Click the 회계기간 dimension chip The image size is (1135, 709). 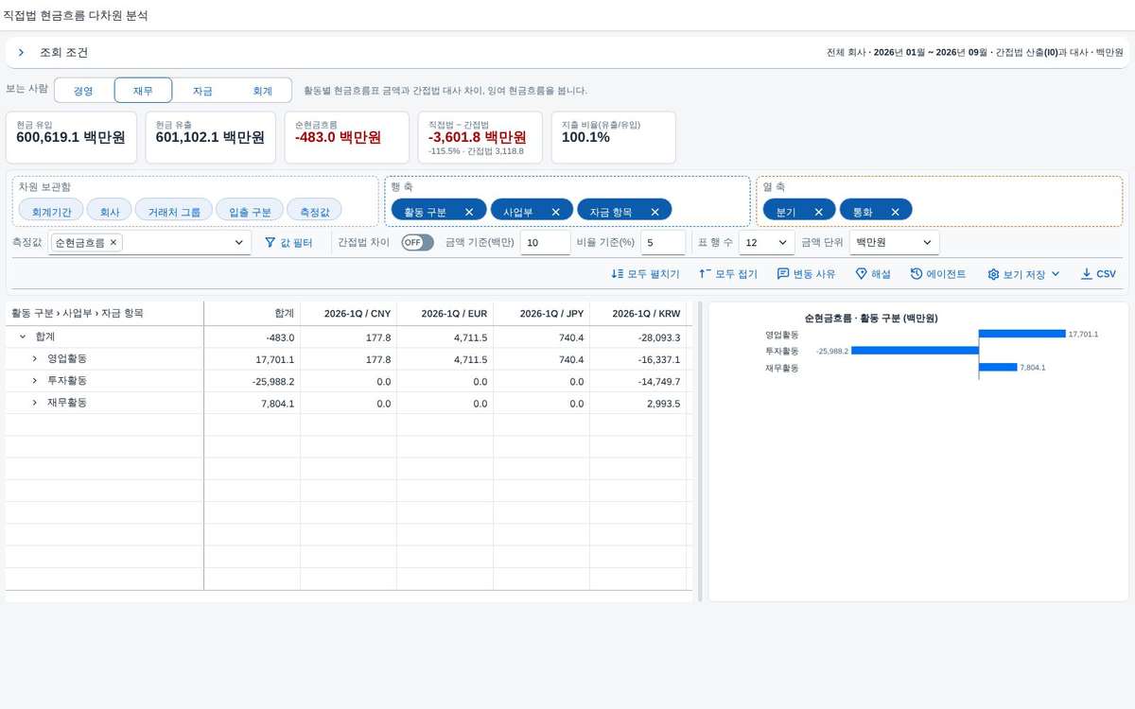click(x=52, y=212)
